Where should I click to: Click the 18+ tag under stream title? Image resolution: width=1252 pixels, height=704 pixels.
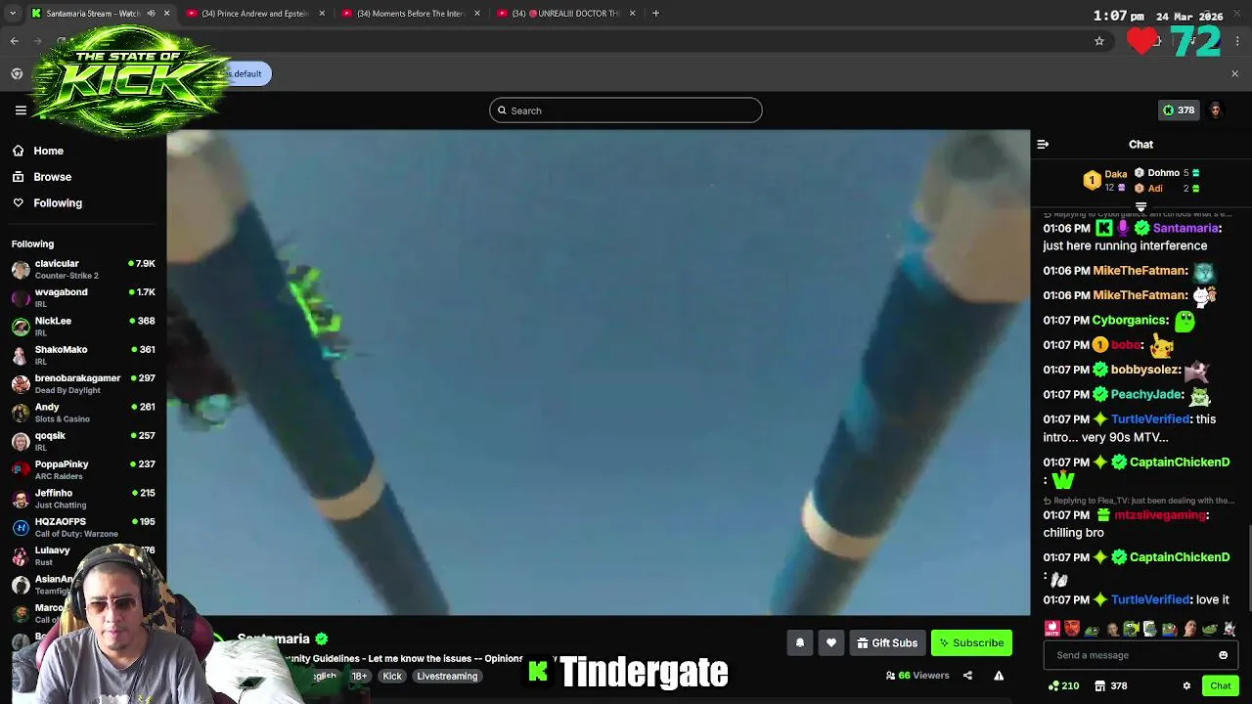pos(359,676)
